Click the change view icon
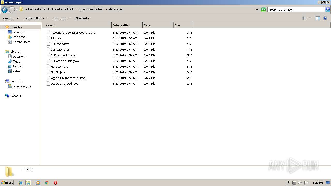Viewport: 331px width, 186px height. (x=305, y=18)
